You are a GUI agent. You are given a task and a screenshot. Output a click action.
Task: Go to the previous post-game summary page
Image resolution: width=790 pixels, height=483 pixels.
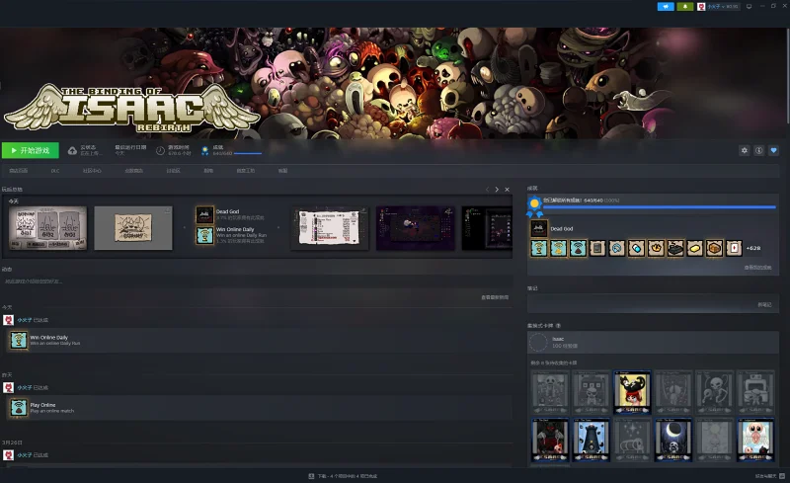pyautogui.click(x=487, y=190)
